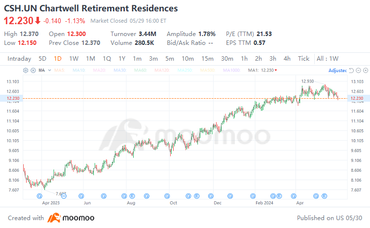Click the Adjusted price link

[x=337, y=71]
